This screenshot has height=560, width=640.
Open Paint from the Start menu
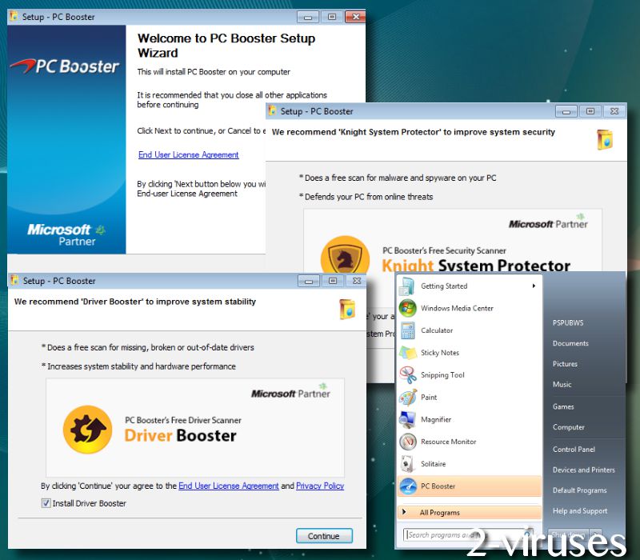coord(469,397)
